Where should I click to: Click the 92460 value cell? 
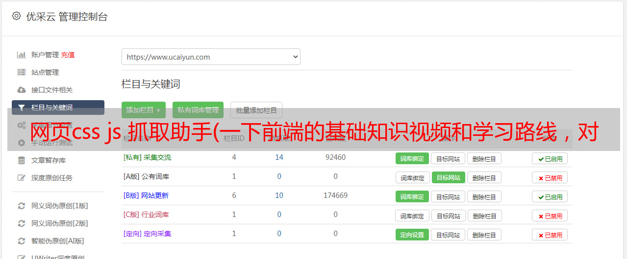click(x=335, y=157)
